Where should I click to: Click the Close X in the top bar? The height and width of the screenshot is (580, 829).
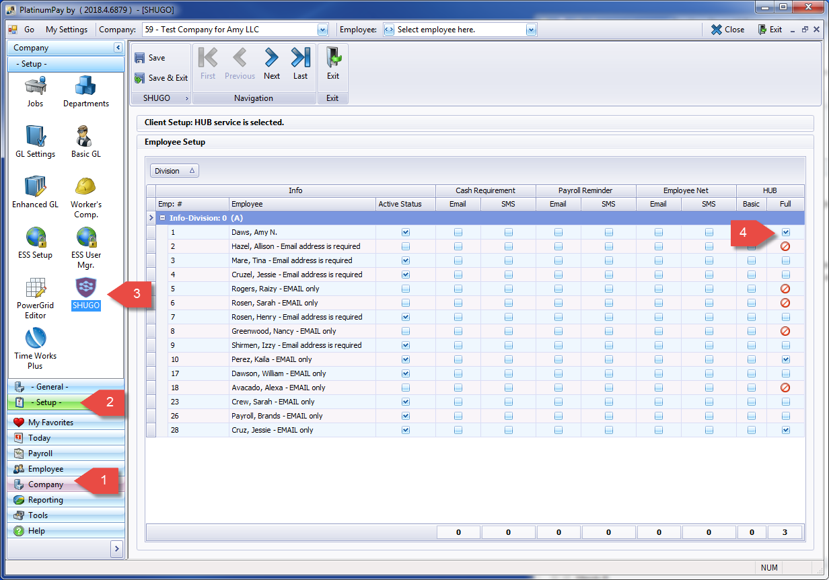point(727,30)
